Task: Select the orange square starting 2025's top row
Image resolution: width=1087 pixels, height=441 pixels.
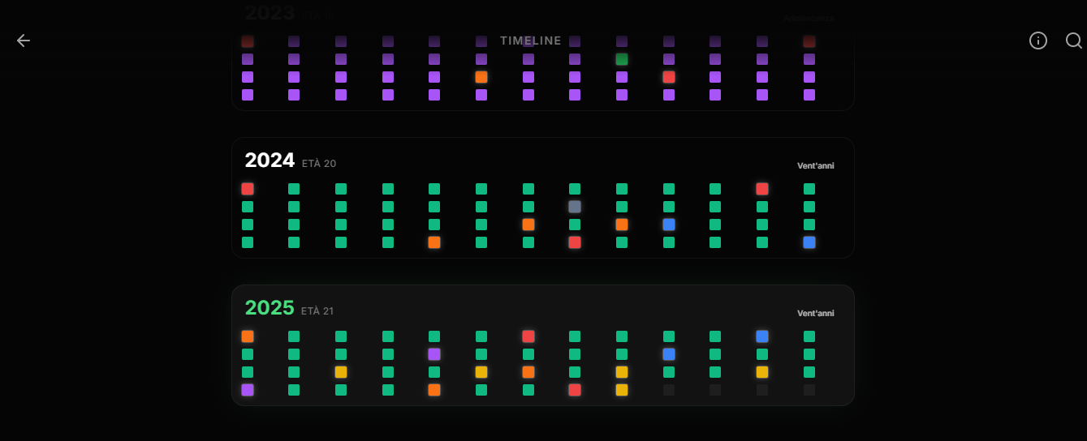Action: point(248,336)
